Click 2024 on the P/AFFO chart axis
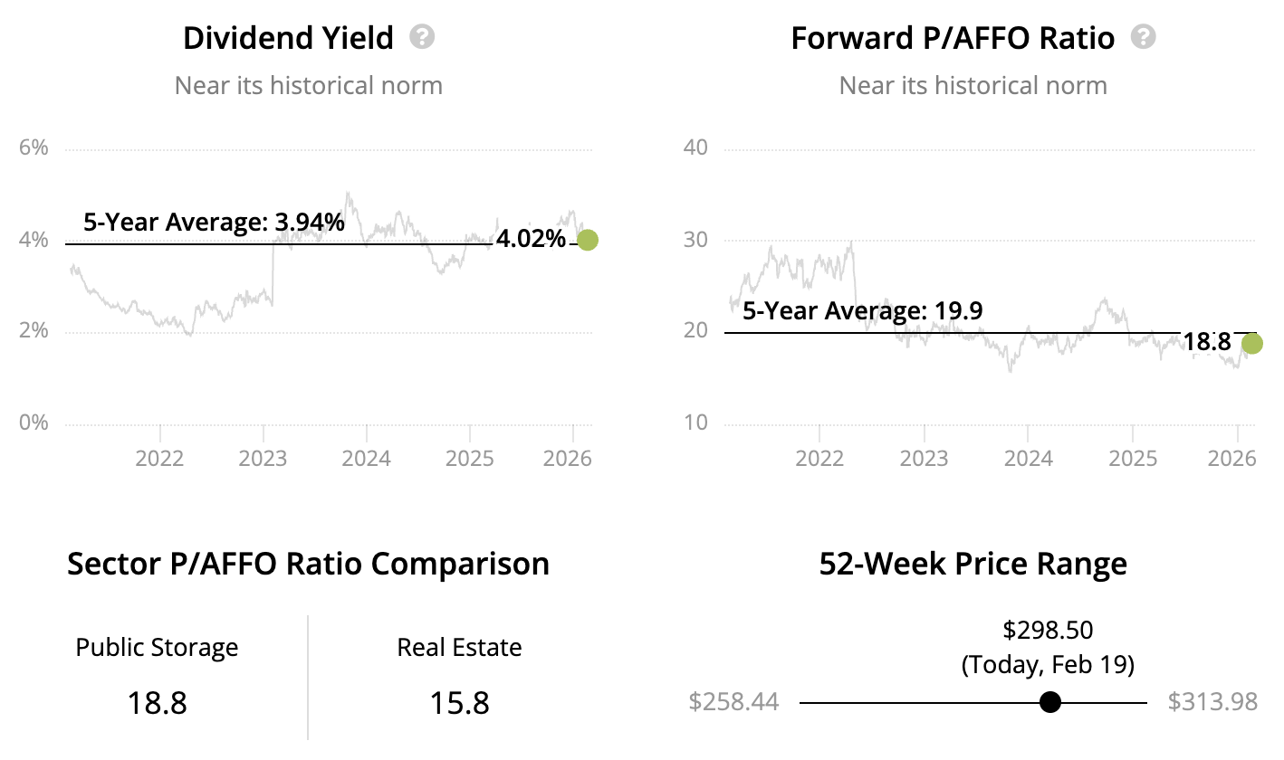The width and height of the screenshot is (1284, 760). (x=1028, y=458)
